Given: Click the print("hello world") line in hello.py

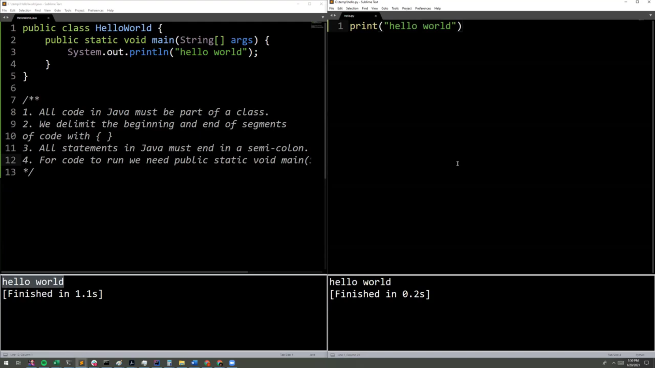Looking at the screenshot, I should coord(406,26).
